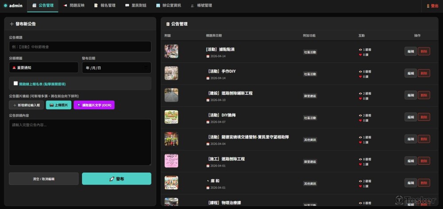Screen dimensions: 443x209
Task: Click the eye icon showing 8 觀看
Action: pos(360,159)
